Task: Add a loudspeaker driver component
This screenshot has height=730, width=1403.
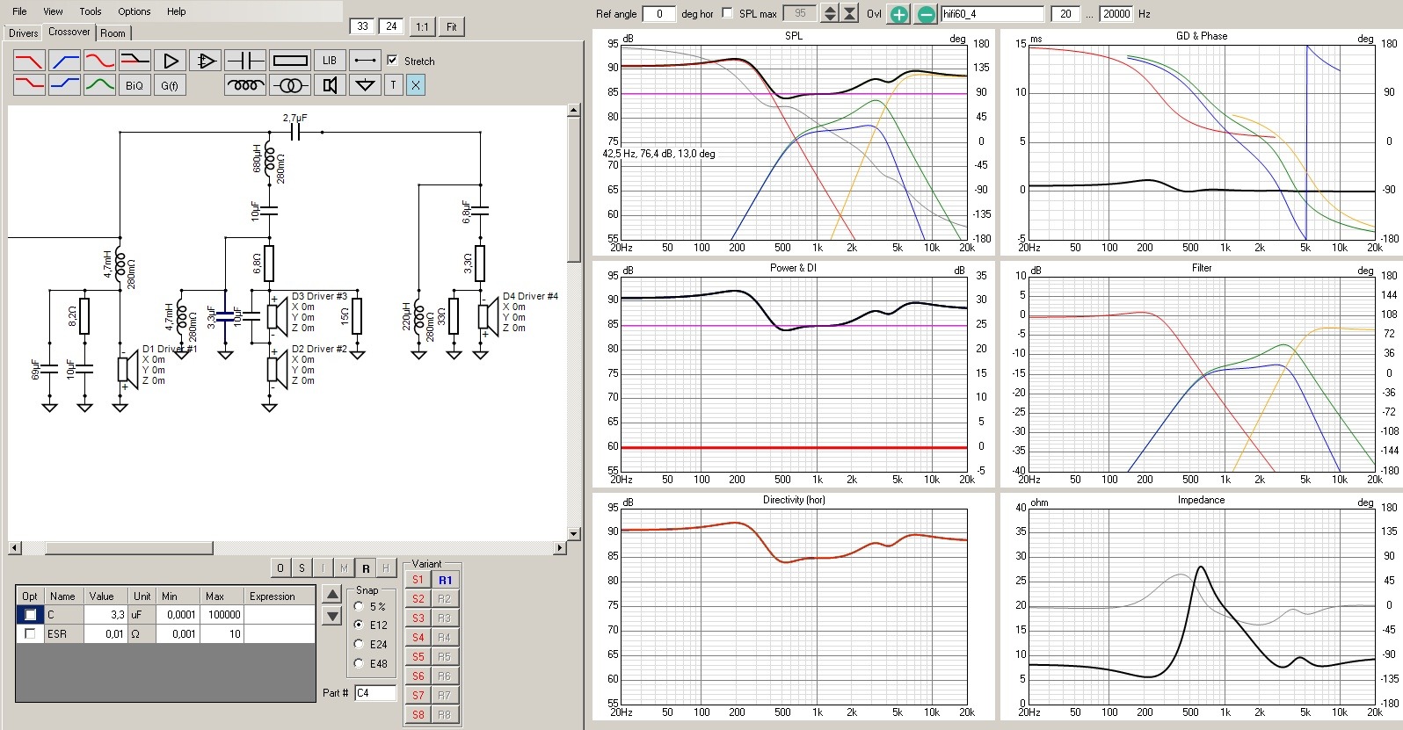Action: (330, 85)
